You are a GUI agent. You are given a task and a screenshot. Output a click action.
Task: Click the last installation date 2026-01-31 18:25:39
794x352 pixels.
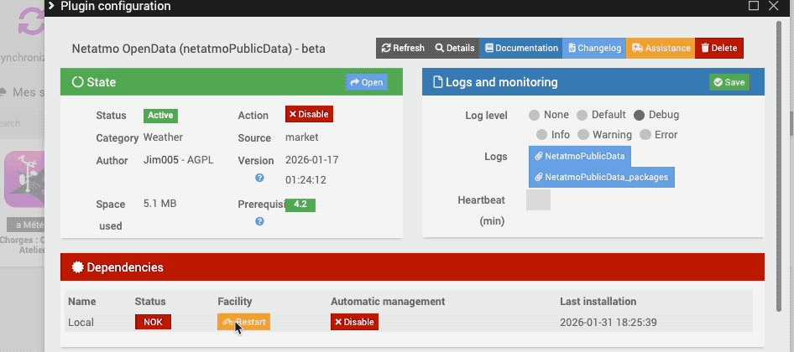click(x=609, y=322)
